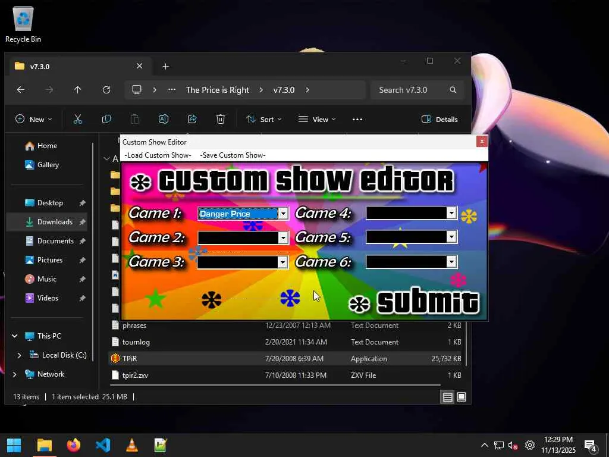Click the v7.3.0 breadcrumb
Image resolution: width=609 pixels, height=457 pixels.
(x=284, y=90)
